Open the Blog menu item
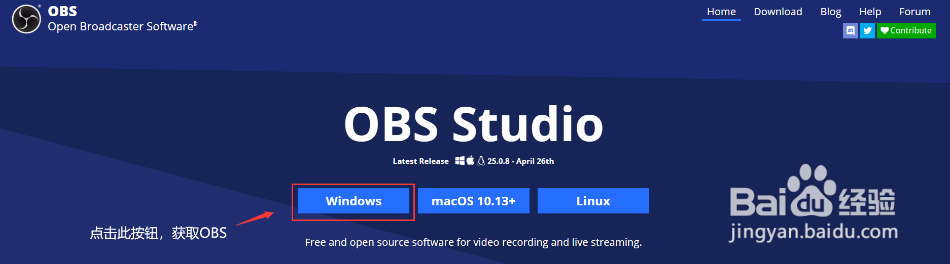This screenshot has width=950, height=264. (831, 12)
